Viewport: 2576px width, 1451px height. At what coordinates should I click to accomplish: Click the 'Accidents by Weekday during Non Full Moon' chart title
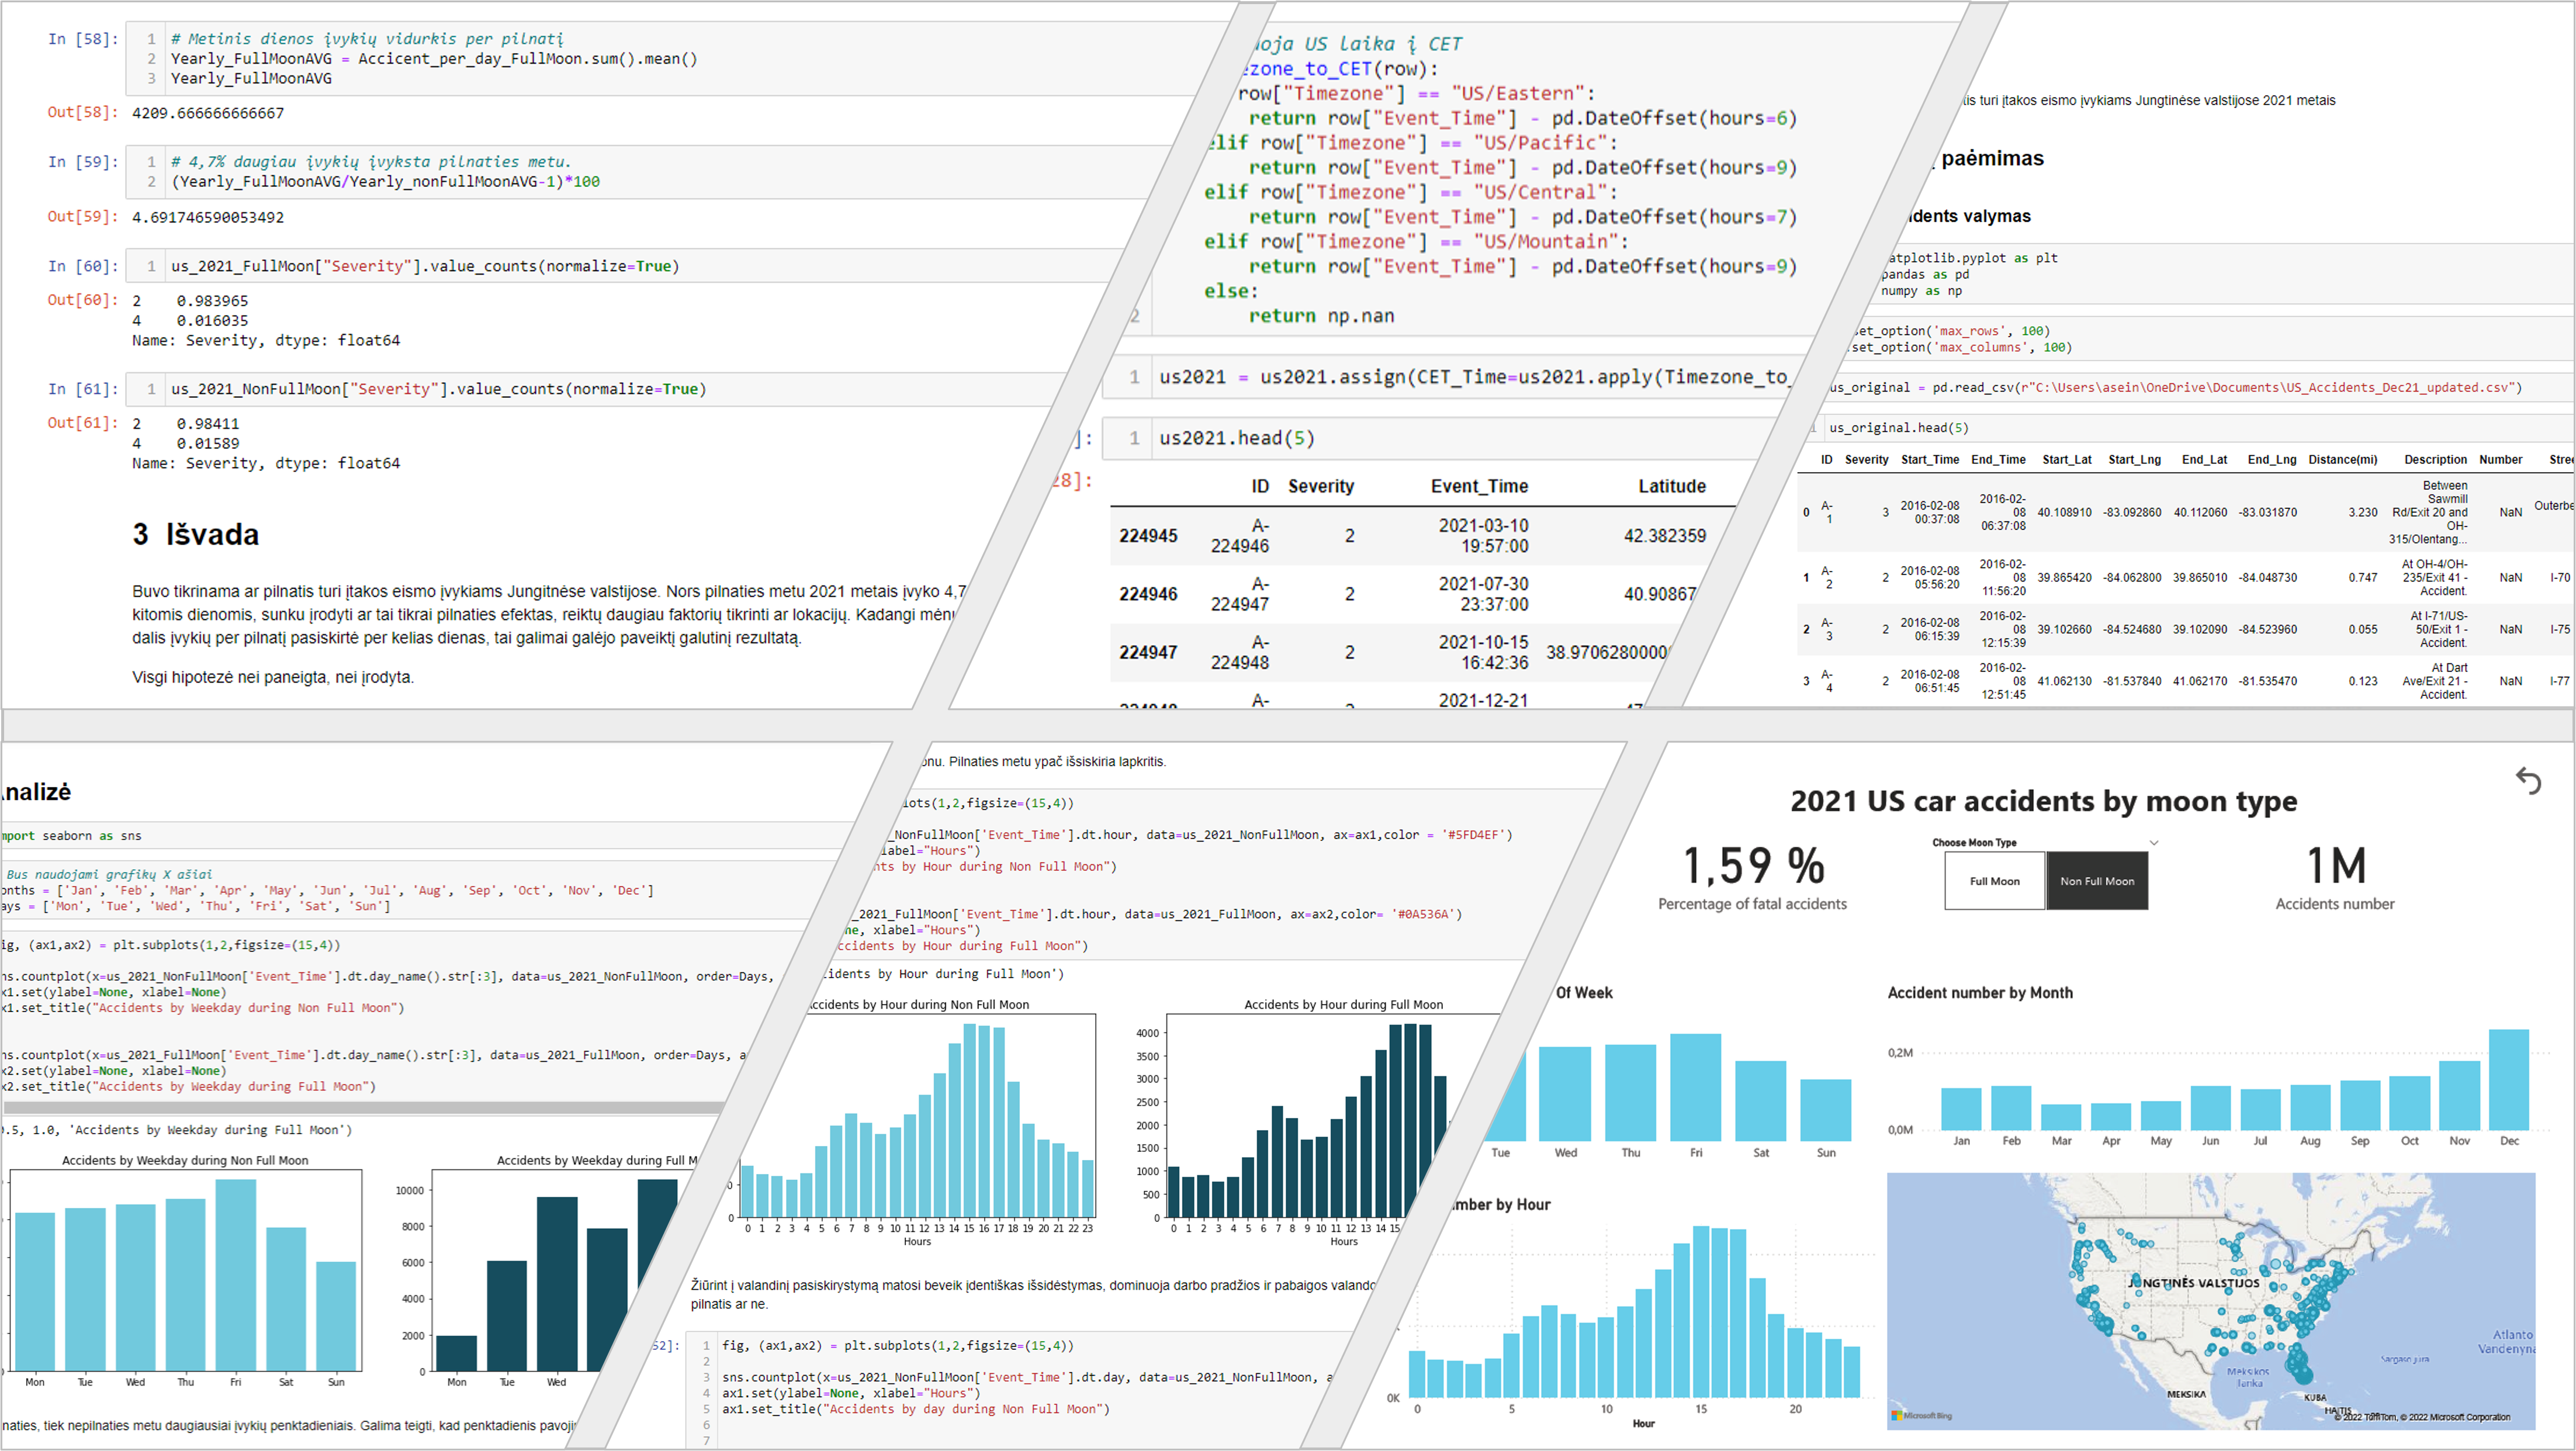185,1160
